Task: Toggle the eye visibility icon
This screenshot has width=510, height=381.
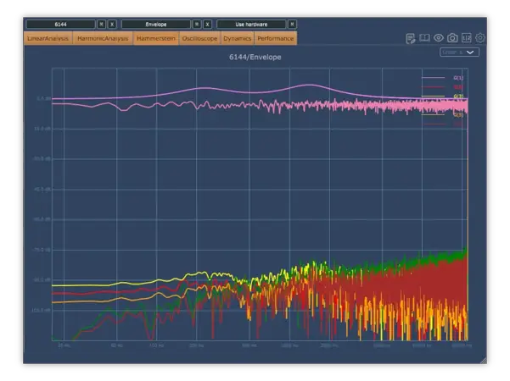Action: [439, 38]
